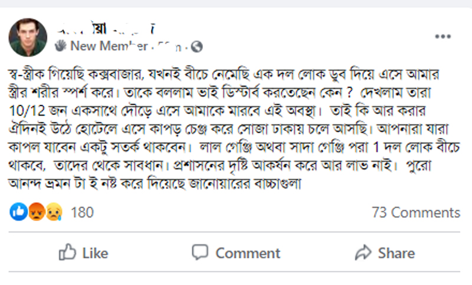Click the last line of the post text
Screen dimensions: 472x285
155,184
